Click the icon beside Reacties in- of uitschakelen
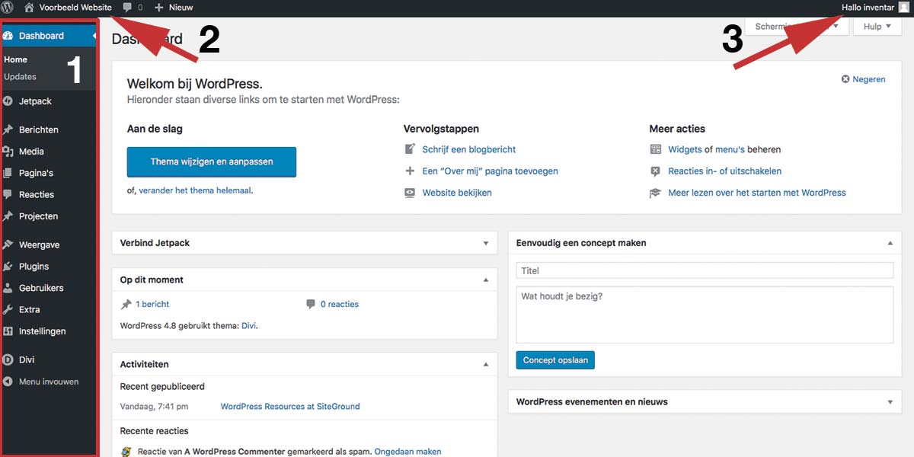Image resolution: width=914 pixels, height=457 pixels. 656,171
